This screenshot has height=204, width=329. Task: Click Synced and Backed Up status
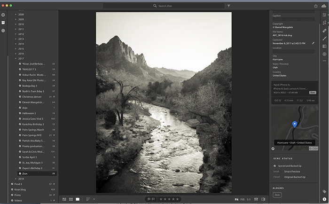click(290, 166)
